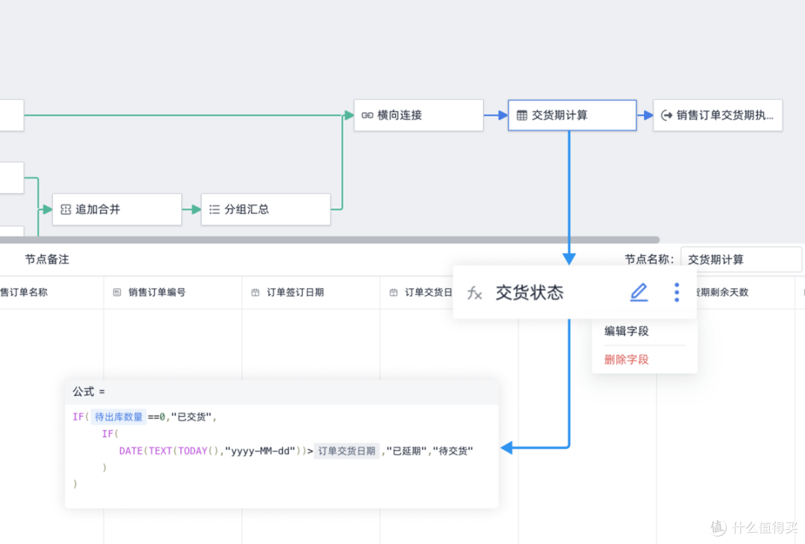Click the 公式 = label
Viewport: 805px width, 544px height.
pyautogui.click(x=89, y=391)
